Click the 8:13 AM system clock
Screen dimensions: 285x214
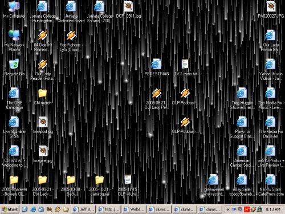coord(273,209)
